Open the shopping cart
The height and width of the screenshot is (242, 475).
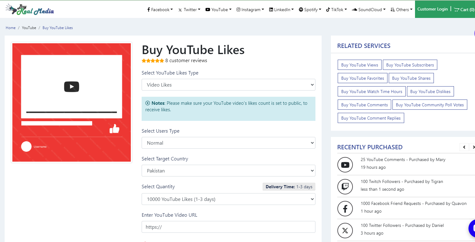tap(464, 10)
